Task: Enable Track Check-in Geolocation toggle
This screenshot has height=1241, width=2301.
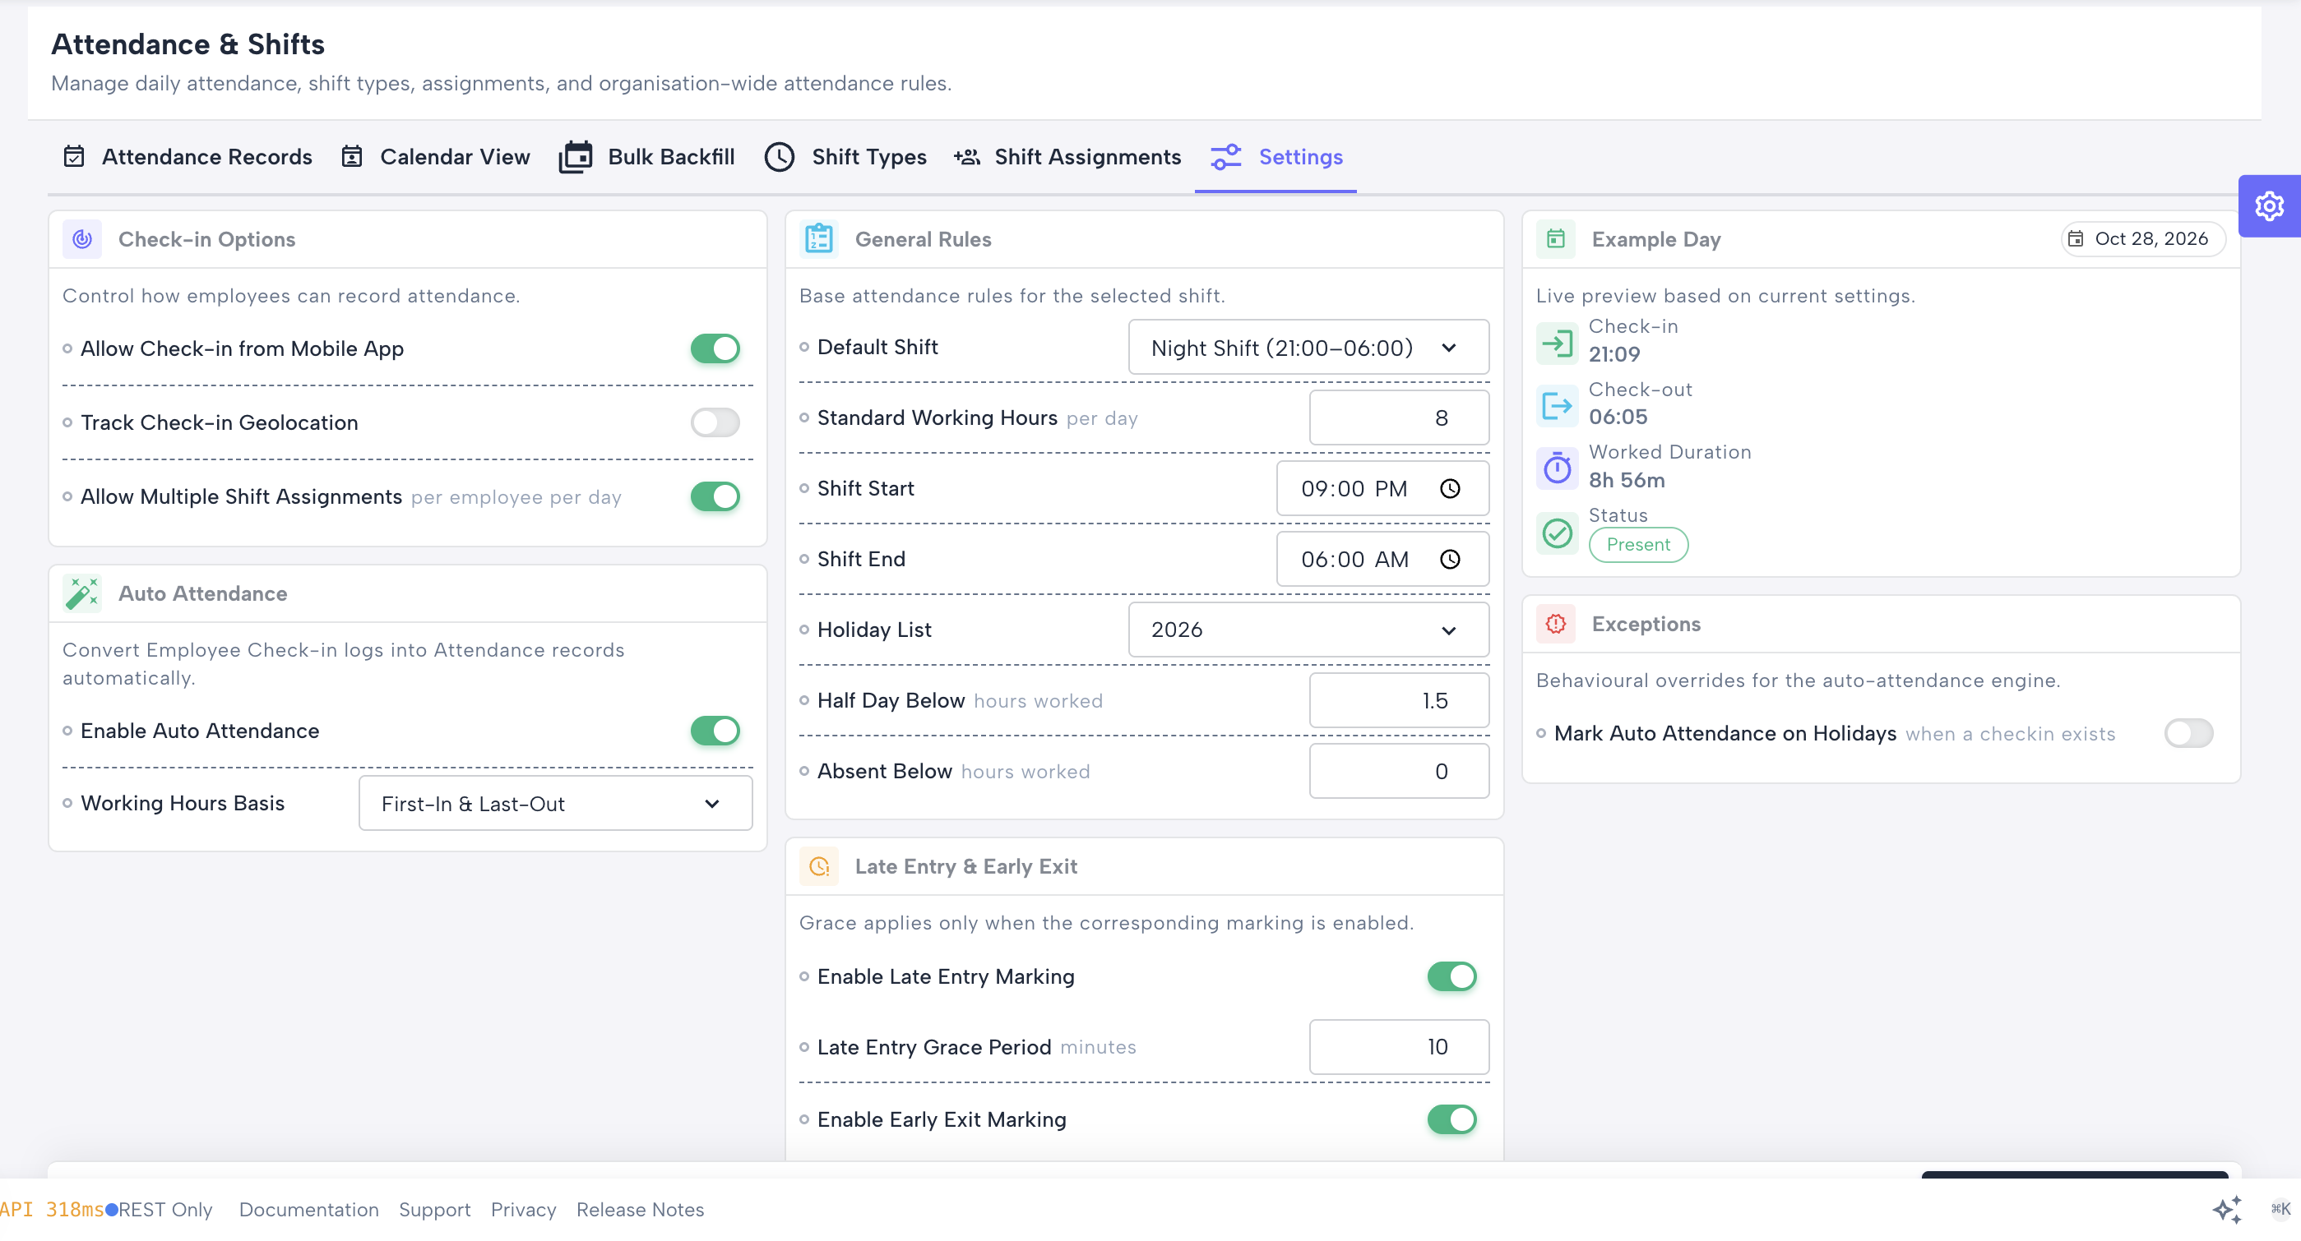Action: [x=715, y=423]
